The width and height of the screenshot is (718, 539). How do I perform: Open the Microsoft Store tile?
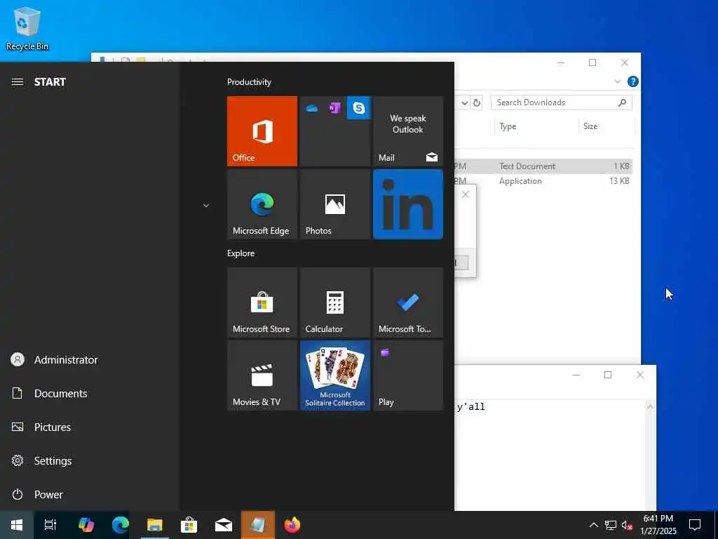click(262, 302)
